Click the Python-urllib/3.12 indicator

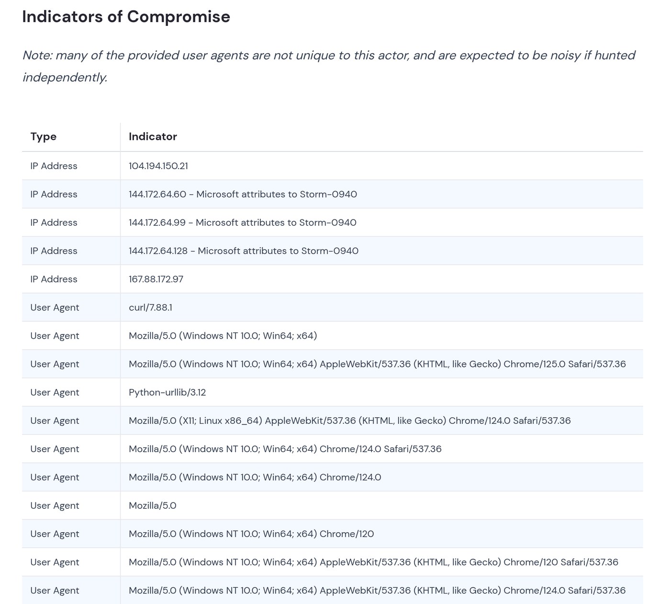point(167,392)
